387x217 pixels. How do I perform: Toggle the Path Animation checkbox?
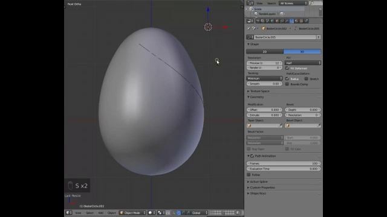point(252,156)
